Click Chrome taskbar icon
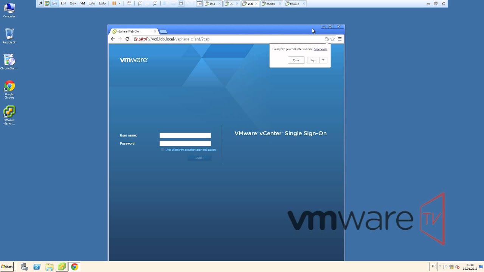This screenshot has height=272, width=484. (x=74, y=267)
